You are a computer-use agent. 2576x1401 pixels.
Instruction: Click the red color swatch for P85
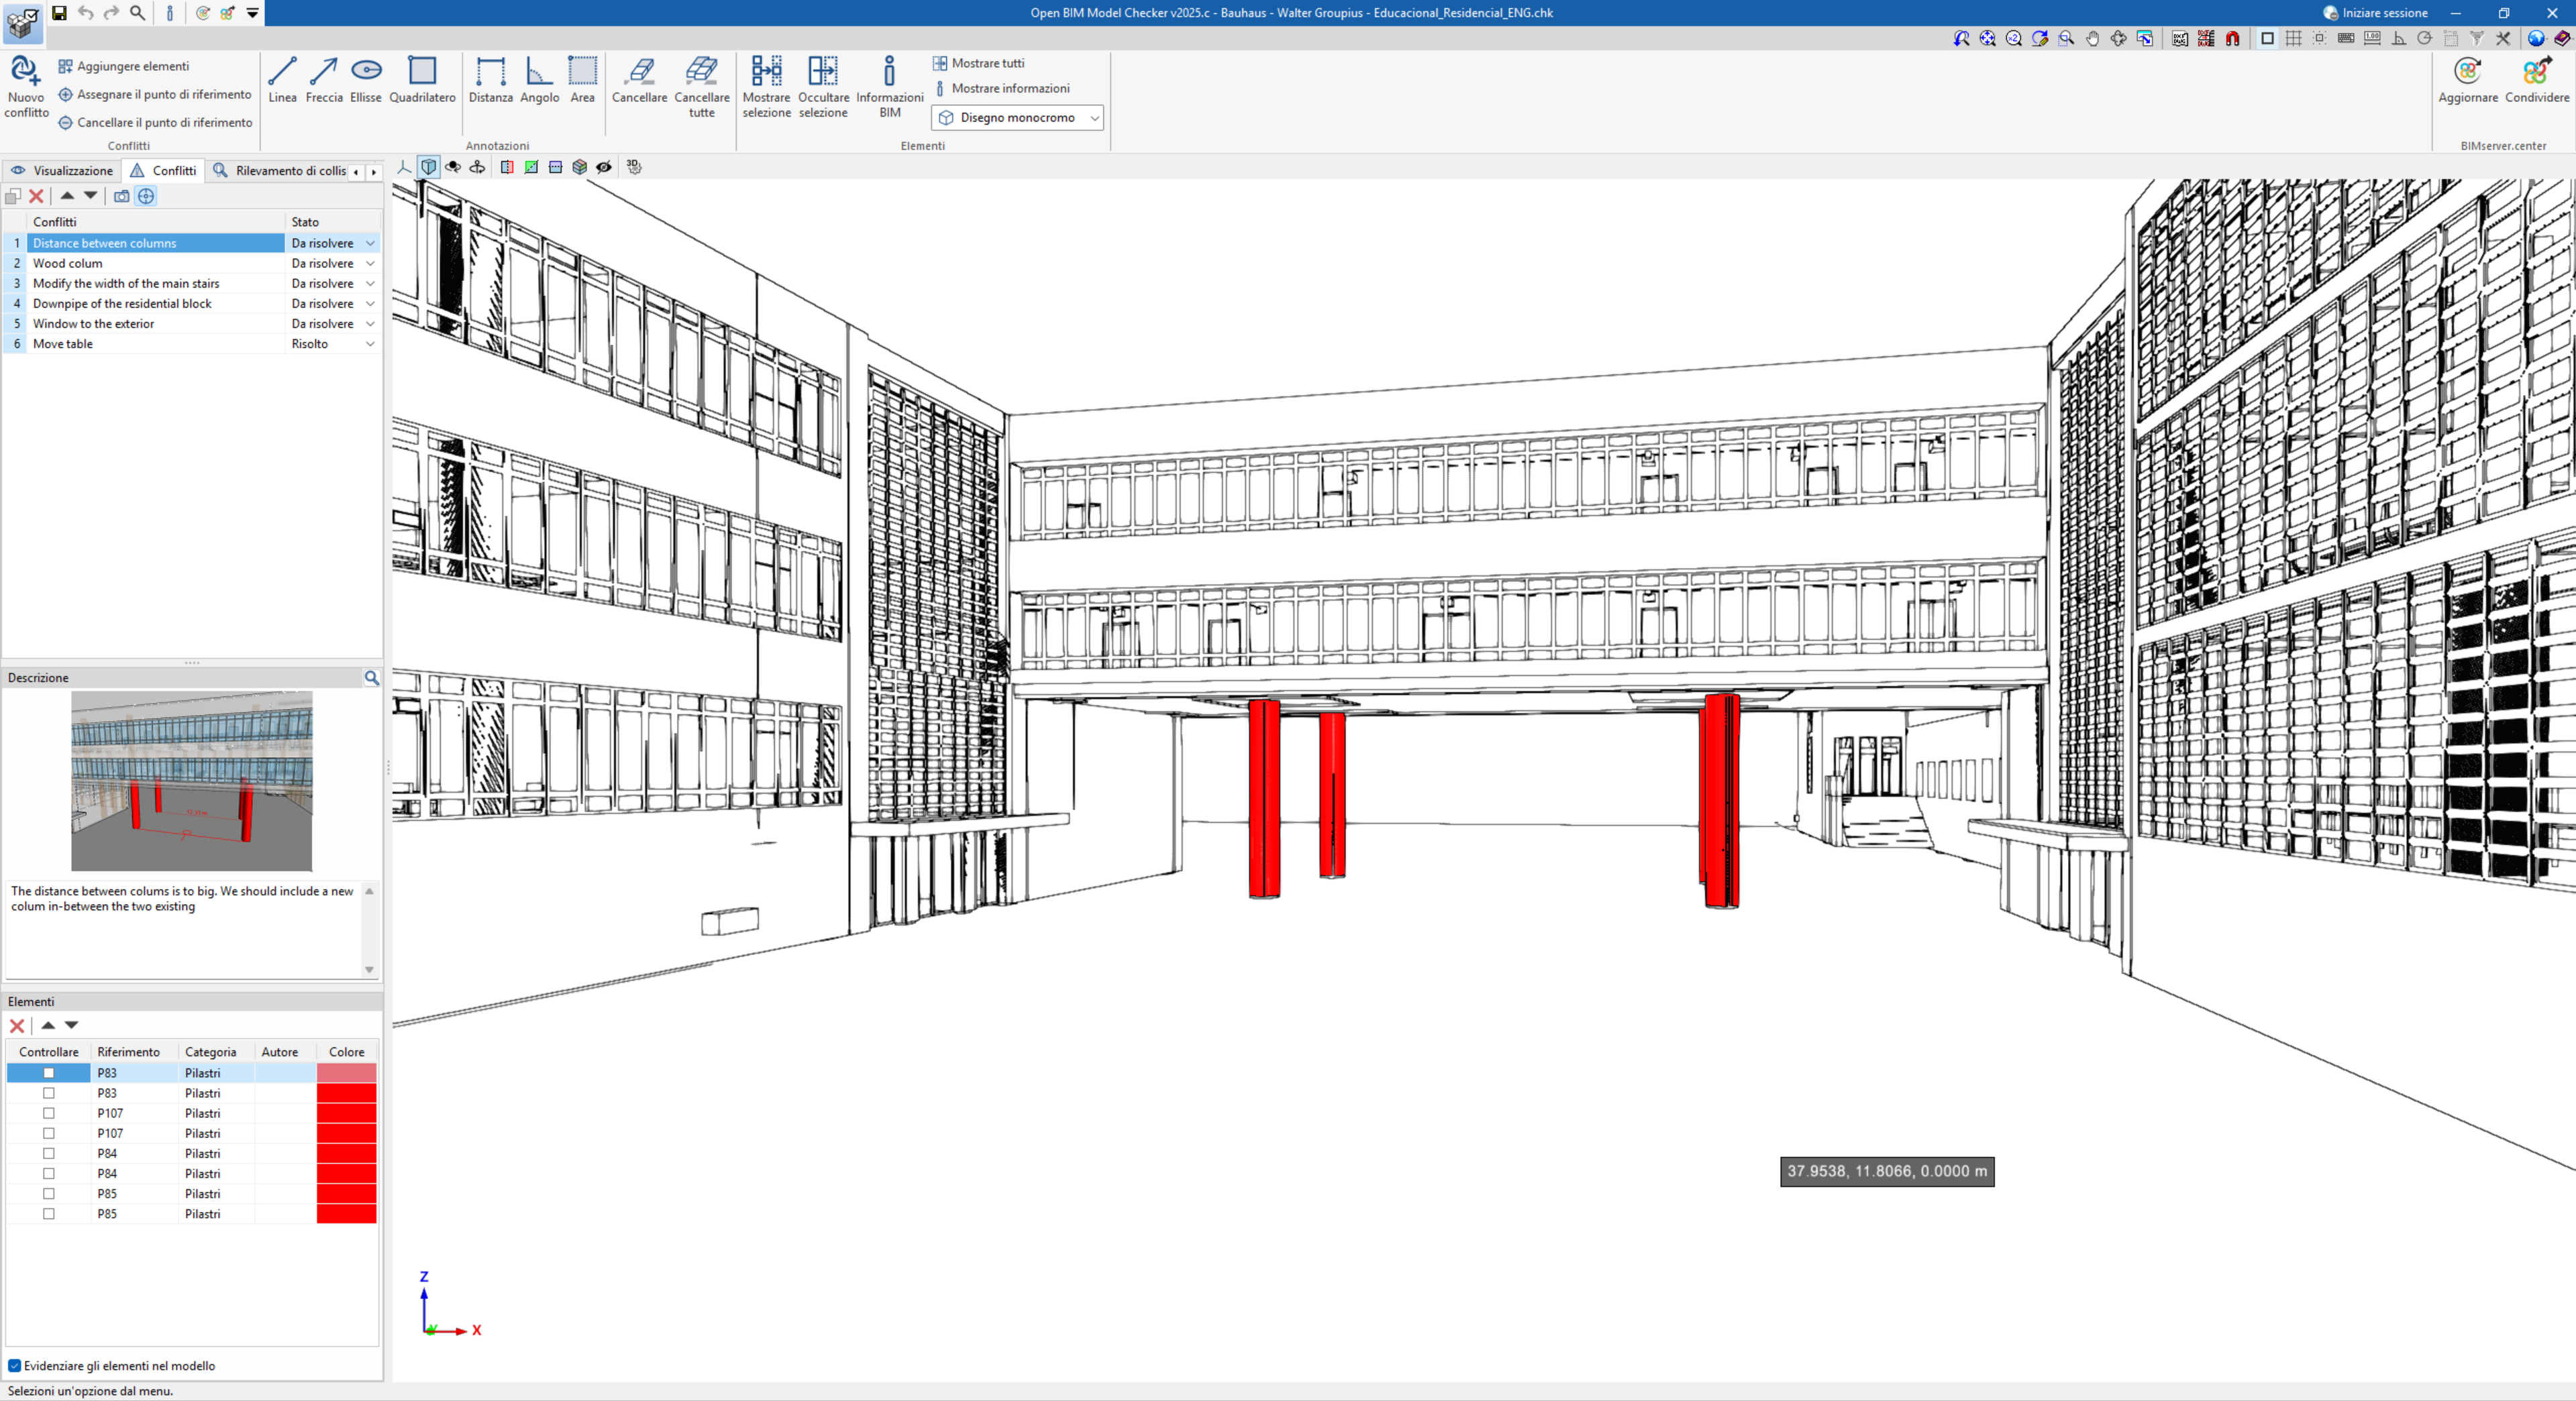pos(346,1194)
